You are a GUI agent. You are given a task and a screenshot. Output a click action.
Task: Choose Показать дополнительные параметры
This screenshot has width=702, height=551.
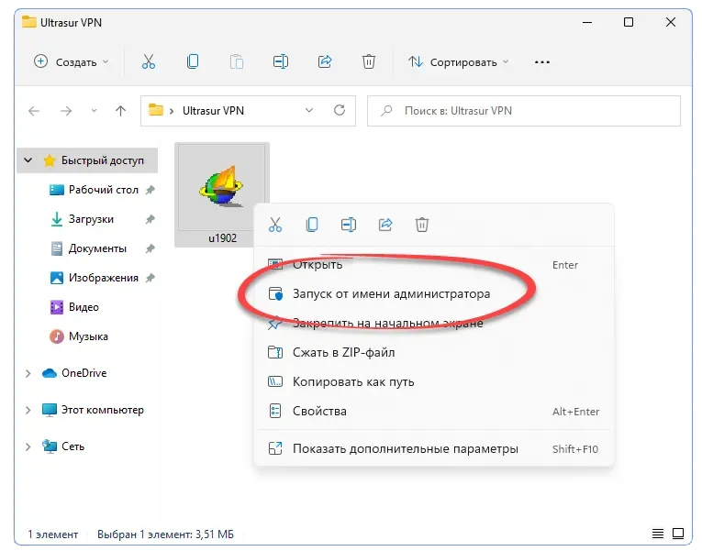433,448
